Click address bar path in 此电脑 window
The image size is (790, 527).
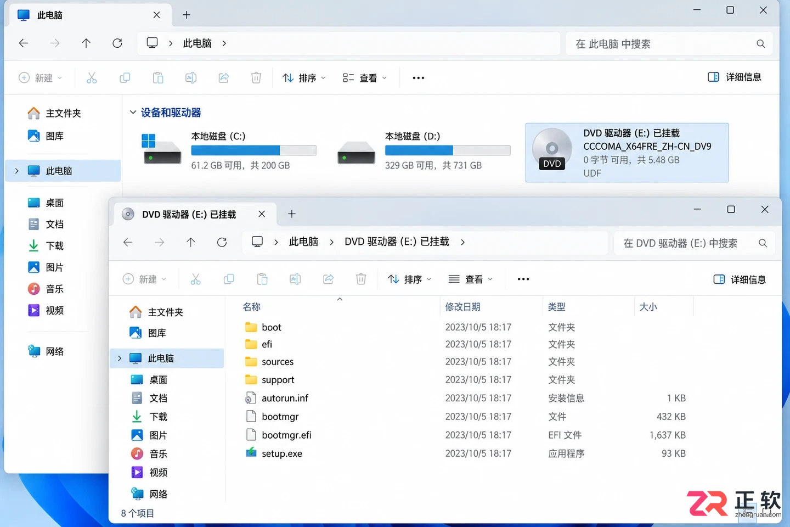click(x=348, y=43)
